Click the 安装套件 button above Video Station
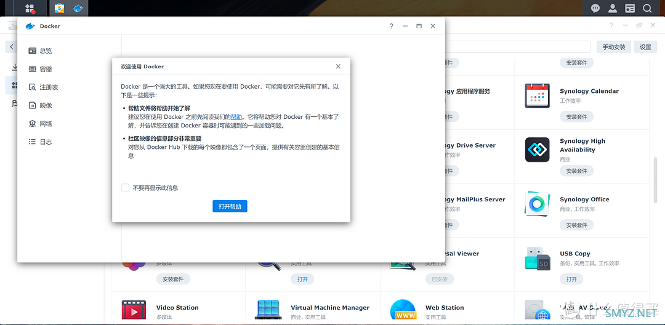Screen dimensions: 665x325 tap(173, 279)
